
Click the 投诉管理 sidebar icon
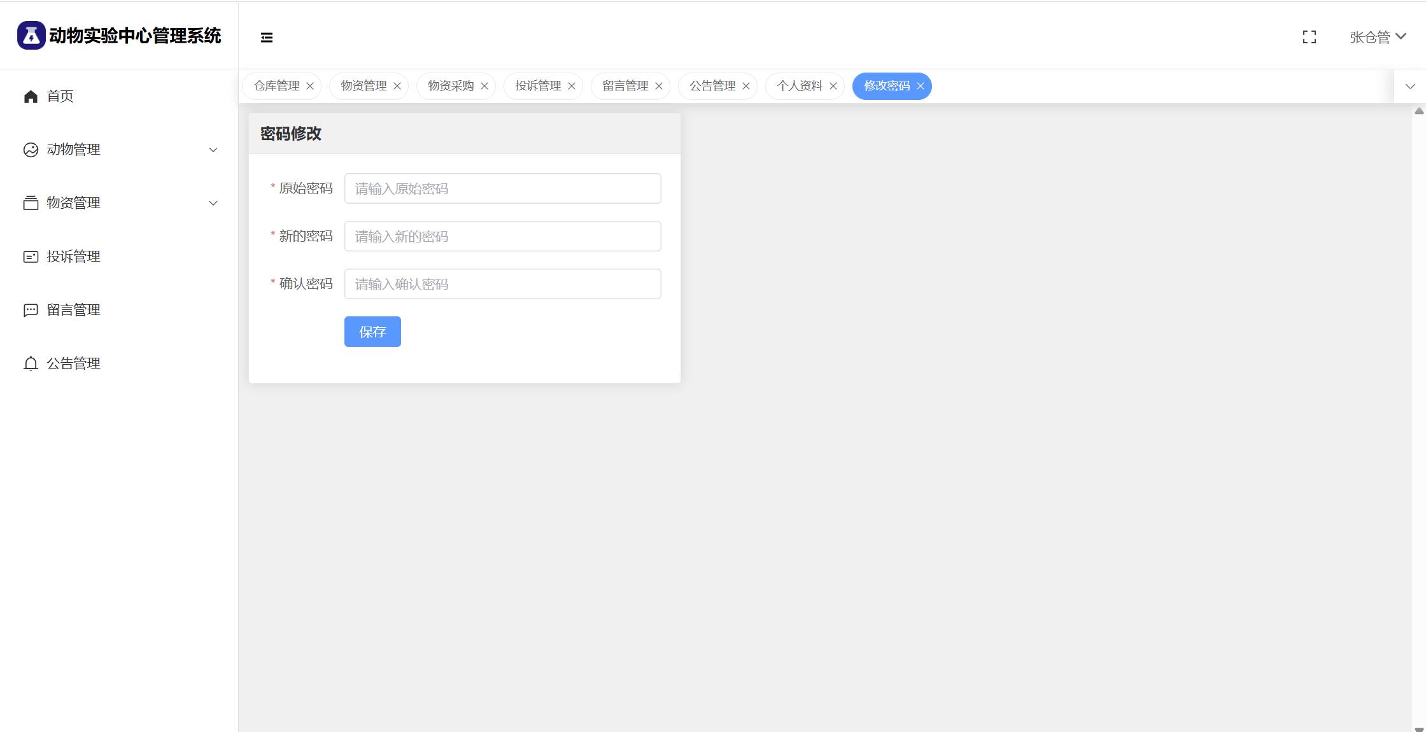point(31,257)
